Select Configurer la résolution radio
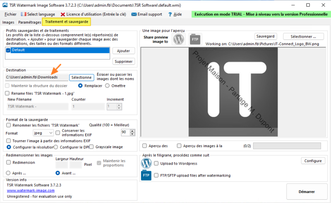This screenshot has height=203, width=331. pos(9,147)
